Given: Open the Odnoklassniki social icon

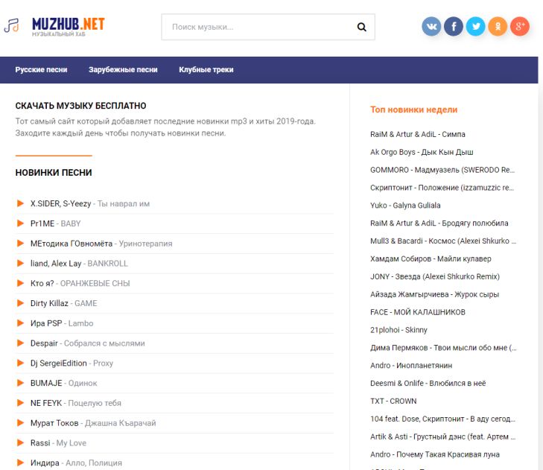Looking at the screenshot, I should point(498,26).
